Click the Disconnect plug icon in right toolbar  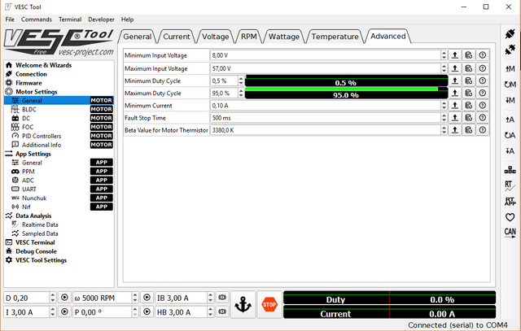coord(510,50)
